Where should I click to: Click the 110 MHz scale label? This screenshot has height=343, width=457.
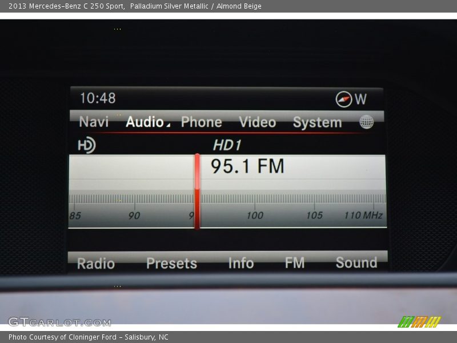click(x=363, y=216)
